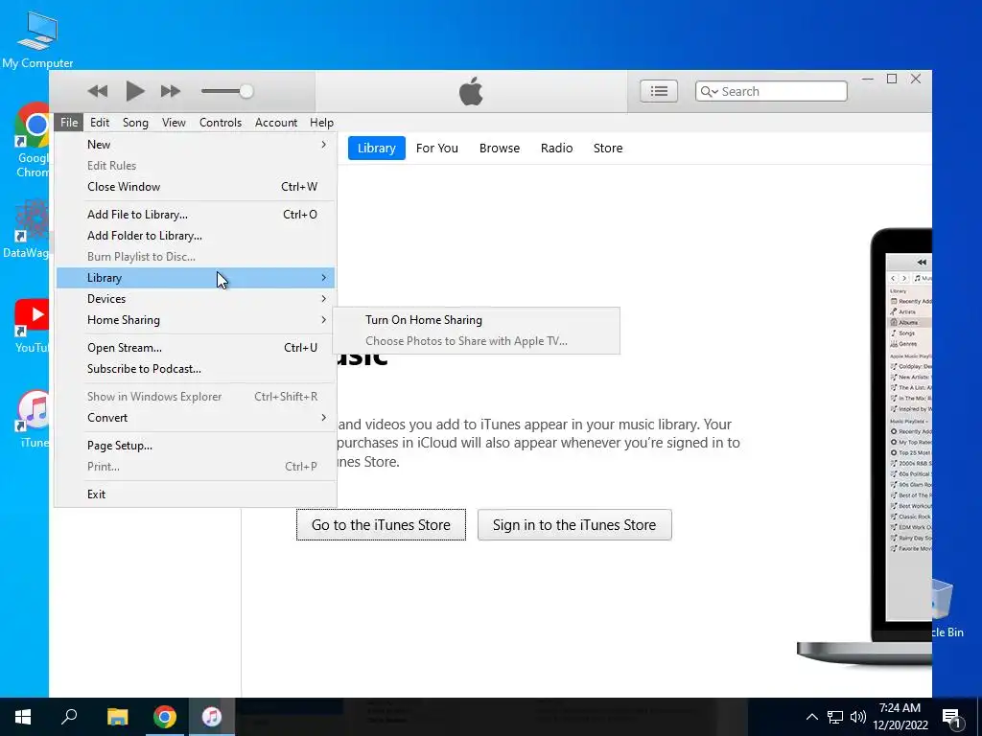Open the Account menu

[x=276, y=123]
